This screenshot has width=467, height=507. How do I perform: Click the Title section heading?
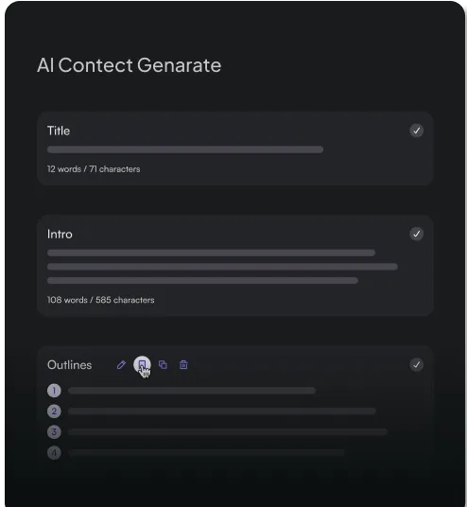59,131
